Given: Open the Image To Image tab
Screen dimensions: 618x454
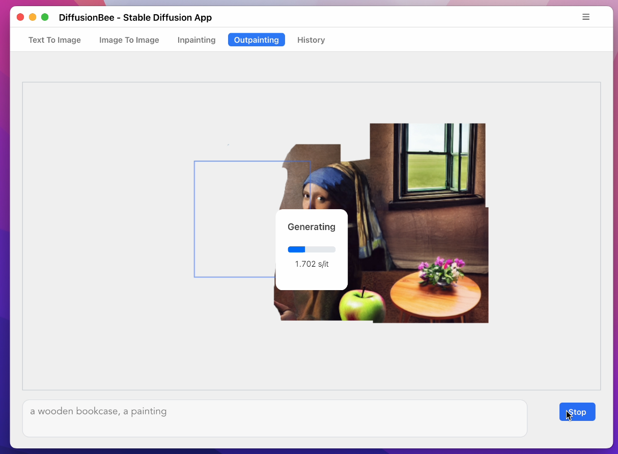Looking at the screenshot, I should click(x=129, y=40).
